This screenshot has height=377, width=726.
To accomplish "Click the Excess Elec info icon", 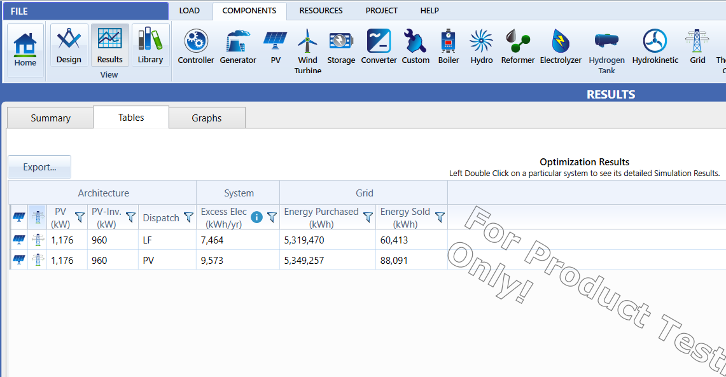I will pos(256,217).
